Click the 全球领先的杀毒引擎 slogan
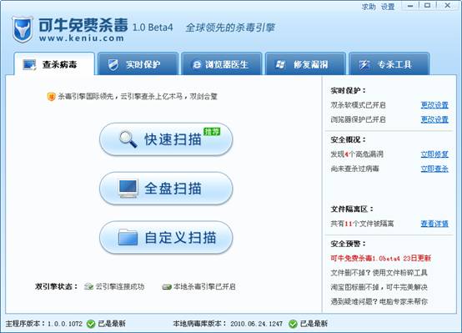462x333 pixels. (x=230, y=28)
